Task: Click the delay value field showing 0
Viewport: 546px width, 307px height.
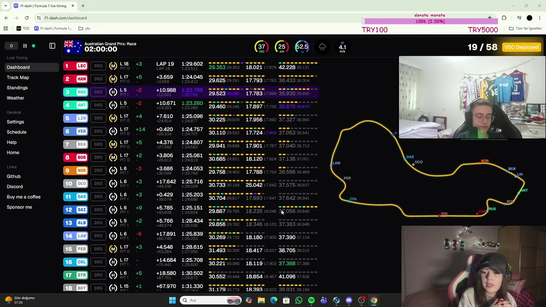Action: coord(11,46)
